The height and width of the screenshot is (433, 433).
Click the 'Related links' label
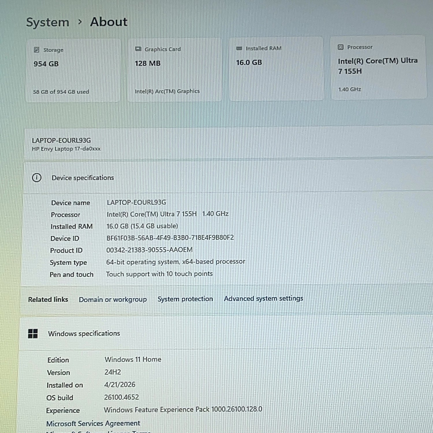click(48, 300)
